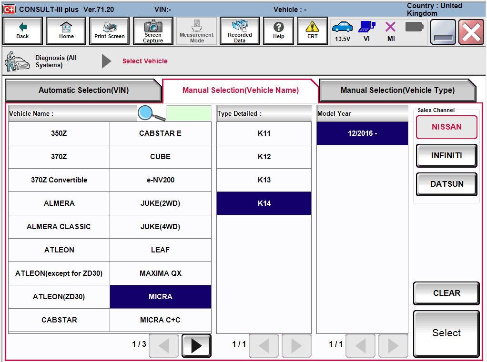Click the Diagnosis (All Systems) icon

(x=17, y=61)
